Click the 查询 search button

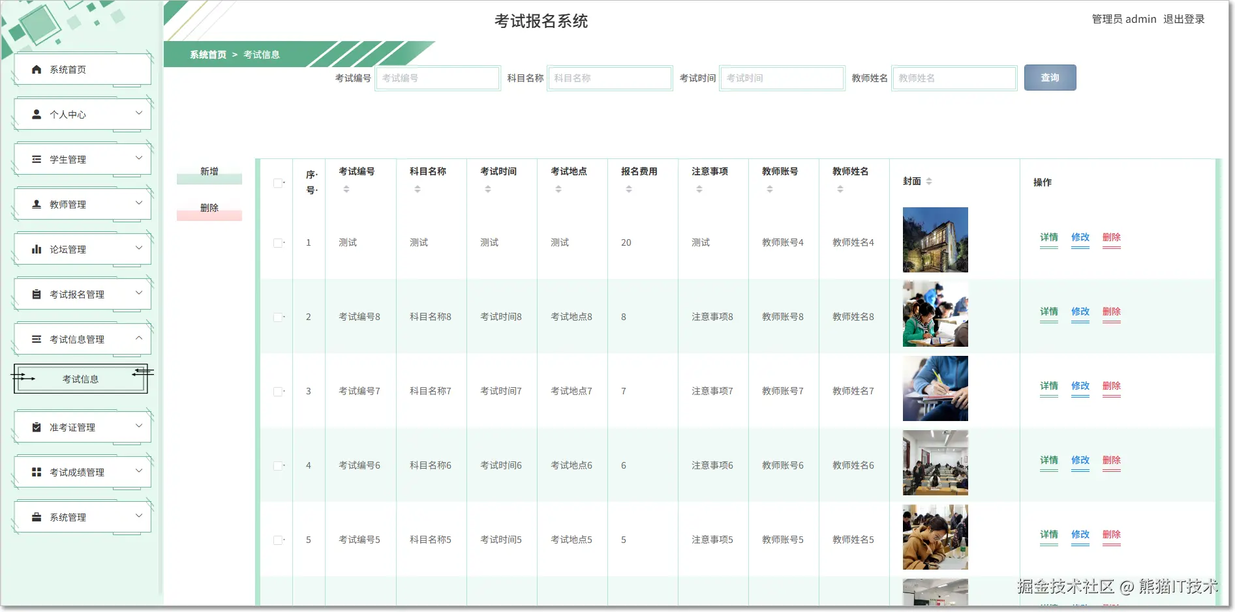coord(1050,78)
